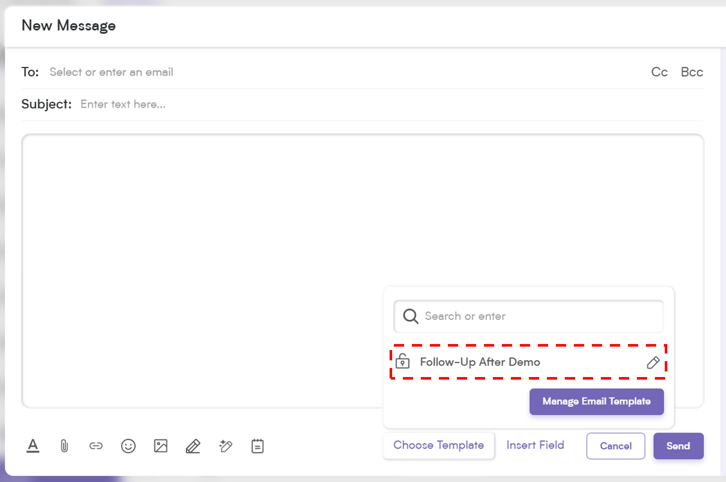Click the pencil signature icon in toolbar
Image resolution: width=726 pixels, height=482 pixels.
coord(193,446)
